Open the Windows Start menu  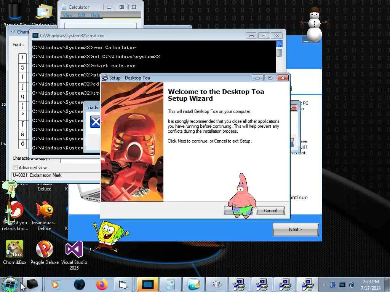(10, 284)
